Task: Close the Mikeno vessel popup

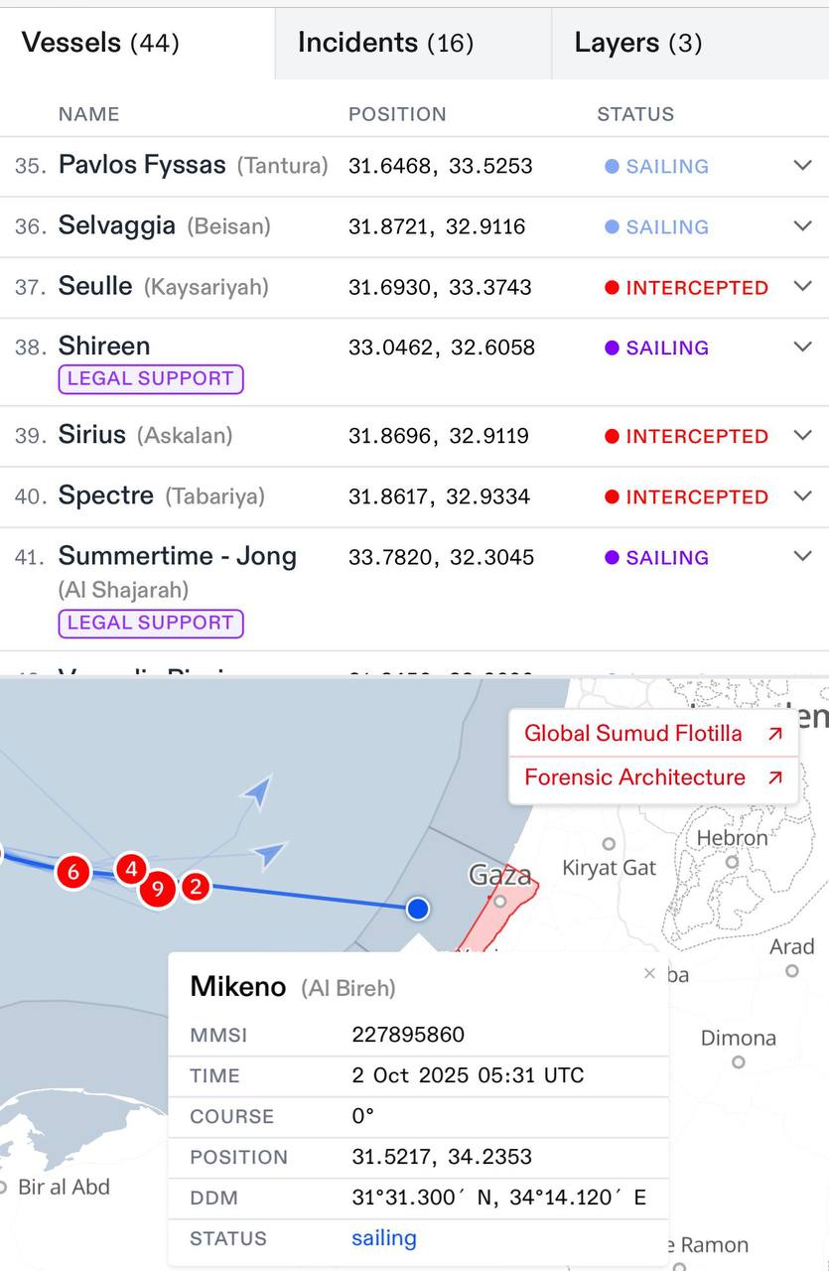Action: (x=649, y=974)
